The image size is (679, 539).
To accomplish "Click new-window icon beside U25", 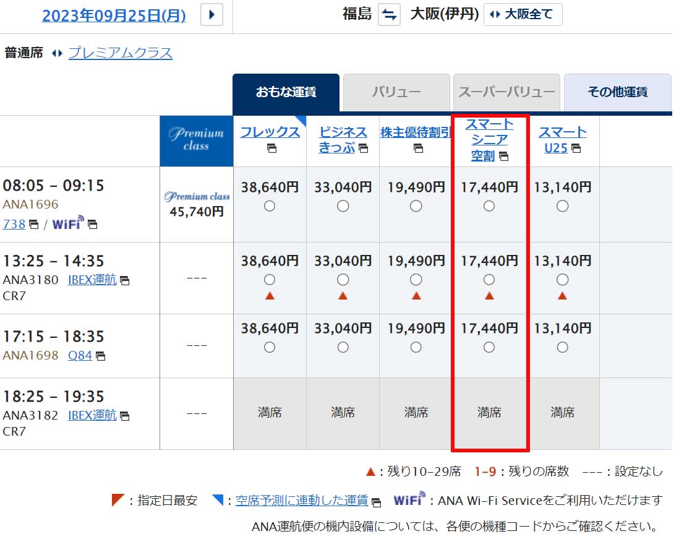I will tap(576, 148).
